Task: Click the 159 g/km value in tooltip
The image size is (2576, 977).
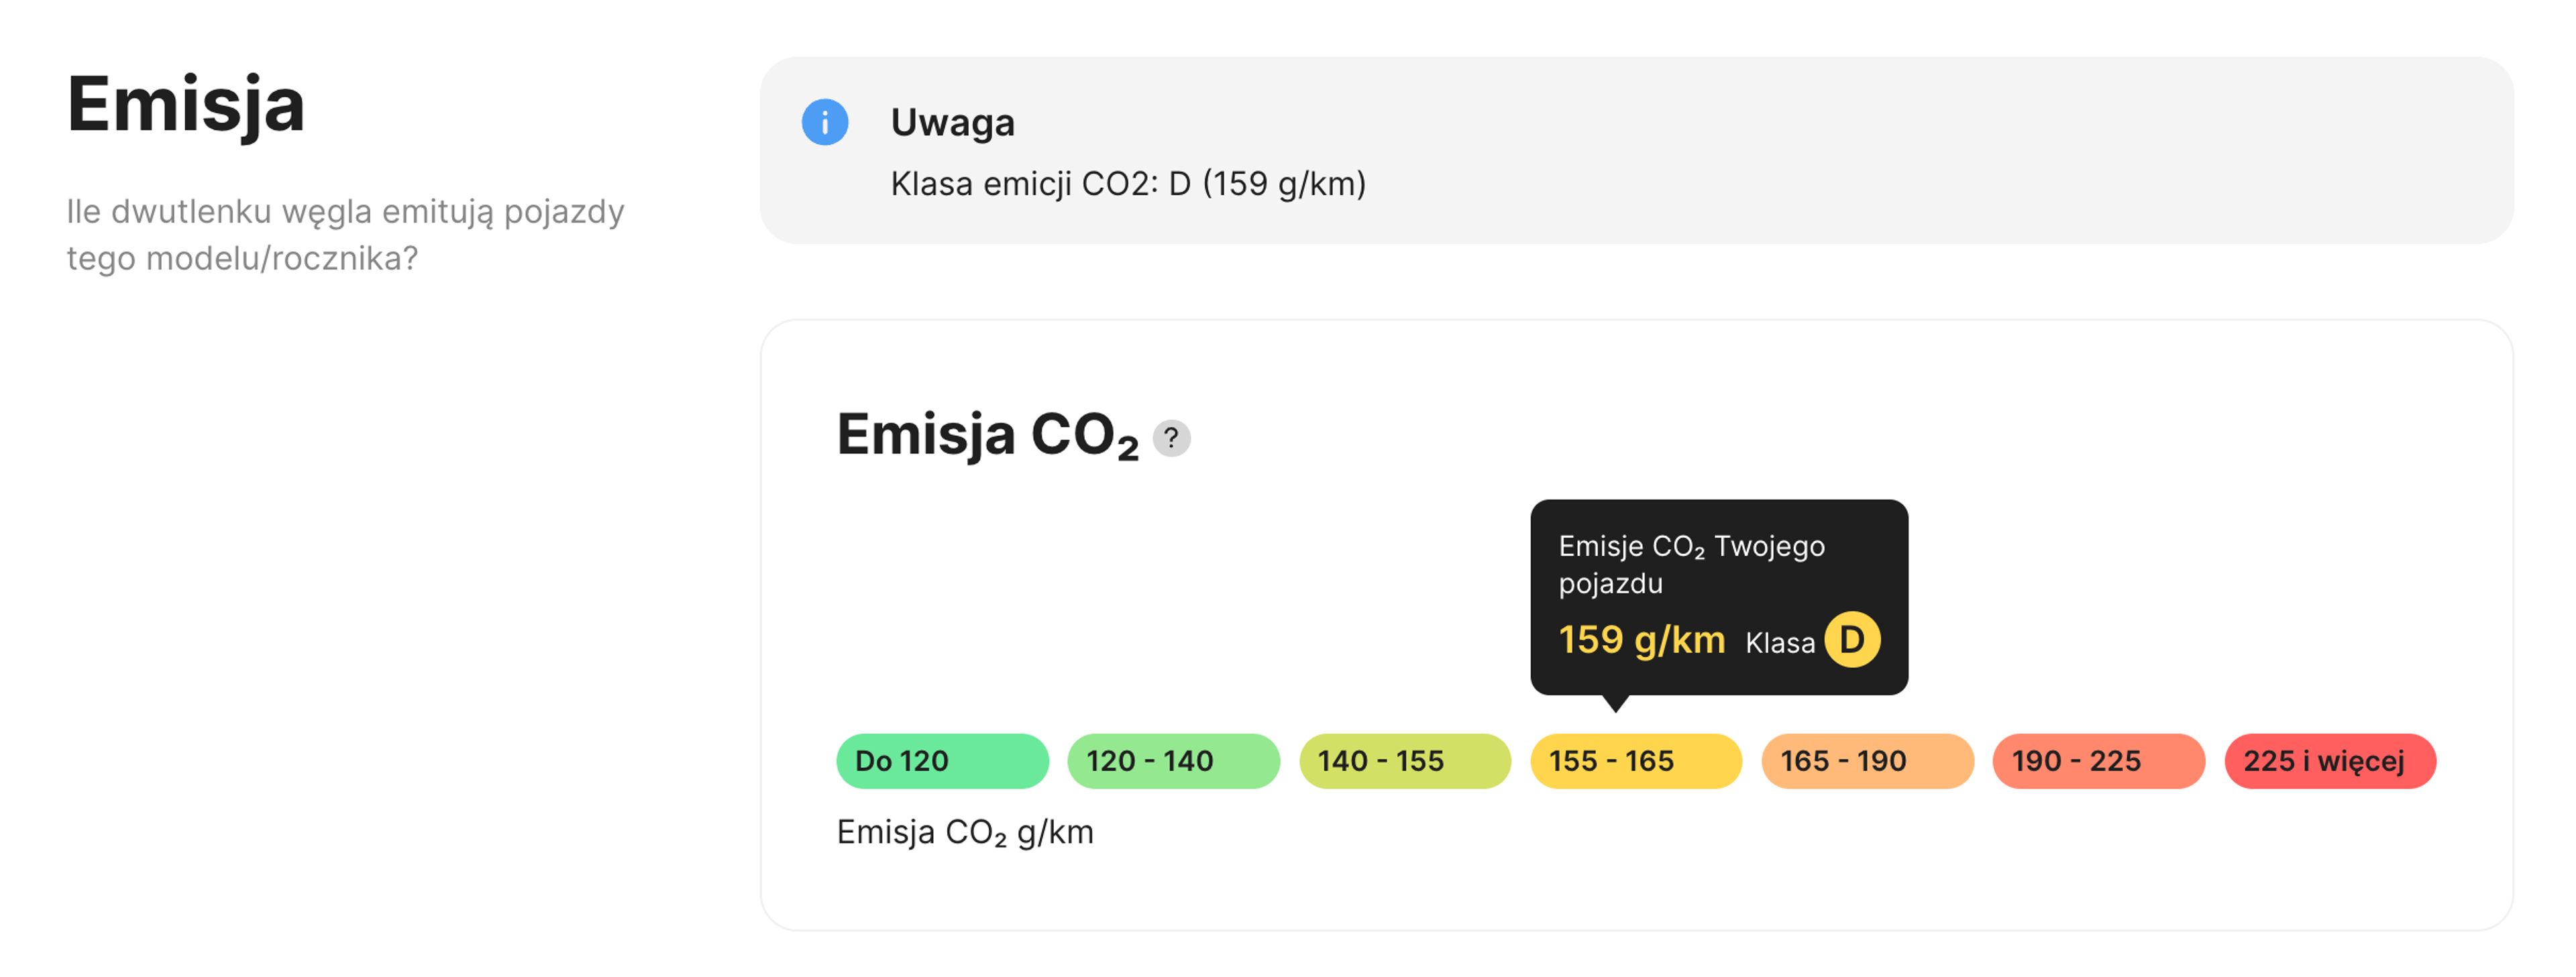Action: coord(1641,640)
